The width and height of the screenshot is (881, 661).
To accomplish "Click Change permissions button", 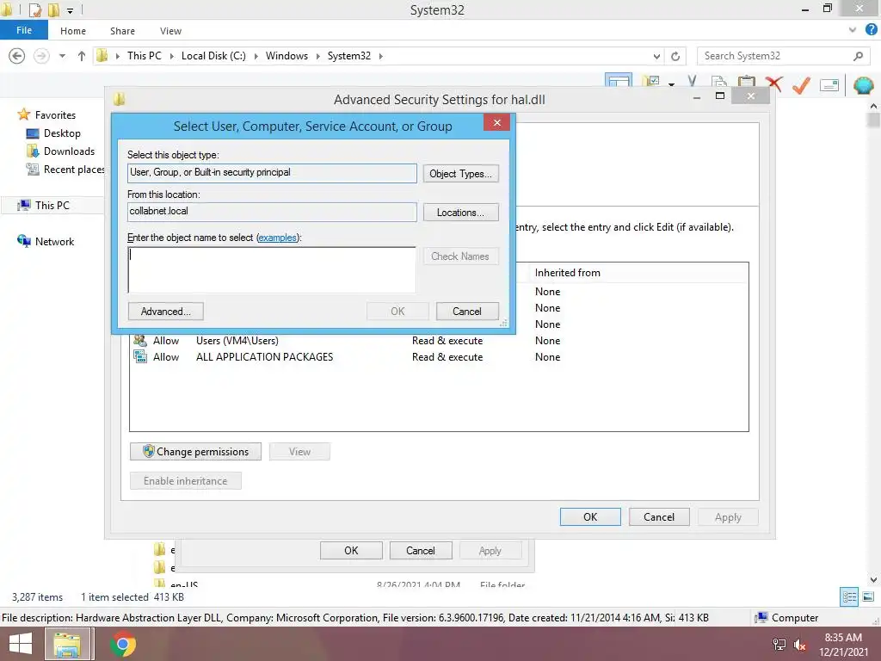I will (195, 451).
